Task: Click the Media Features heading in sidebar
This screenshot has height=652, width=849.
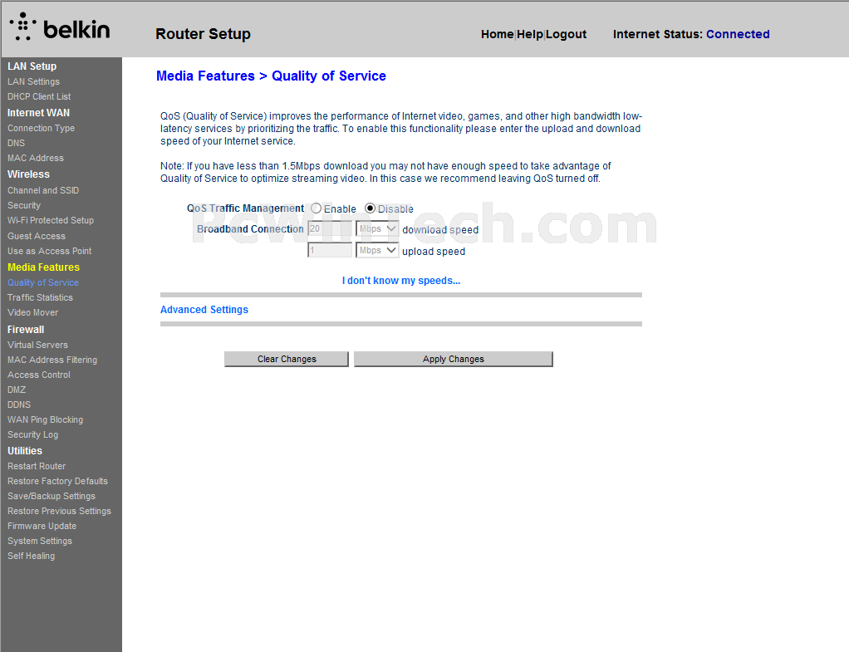Action: pos(44,267)
